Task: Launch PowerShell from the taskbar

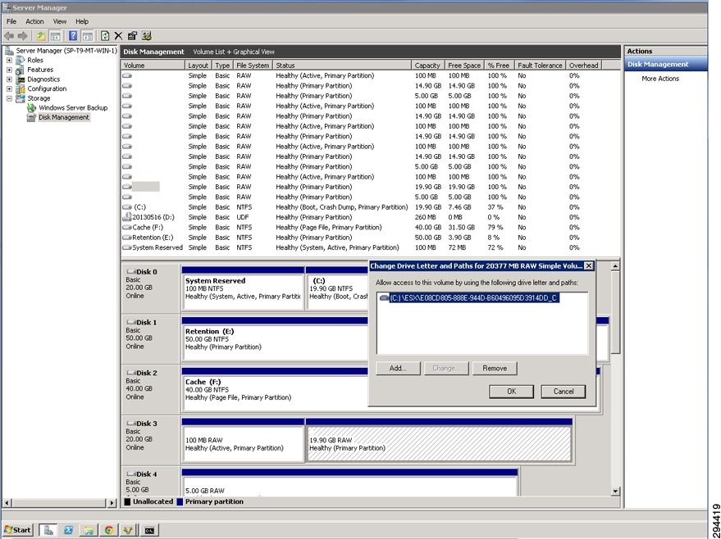Action: [x=69, y=530]
